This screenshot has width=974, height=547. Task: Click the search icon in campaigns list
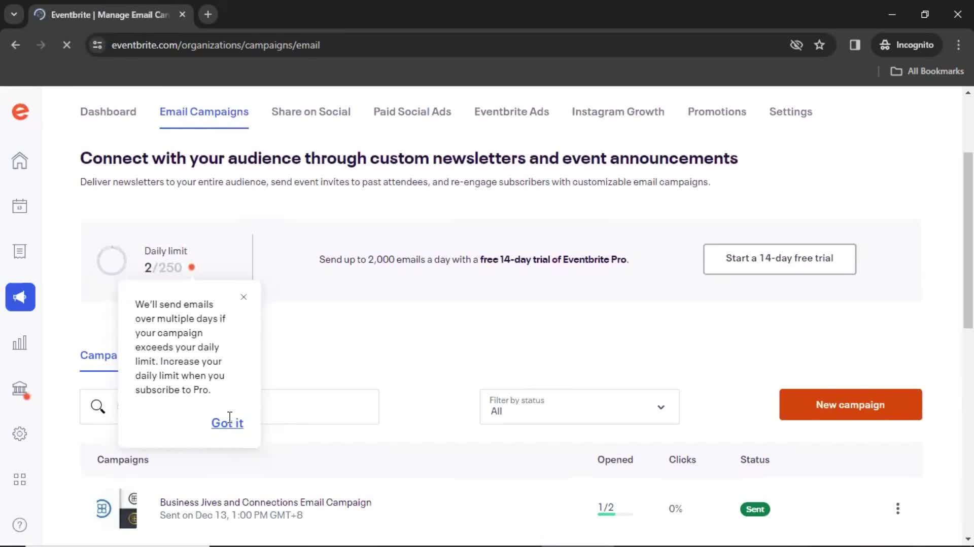tap(98, 406)
